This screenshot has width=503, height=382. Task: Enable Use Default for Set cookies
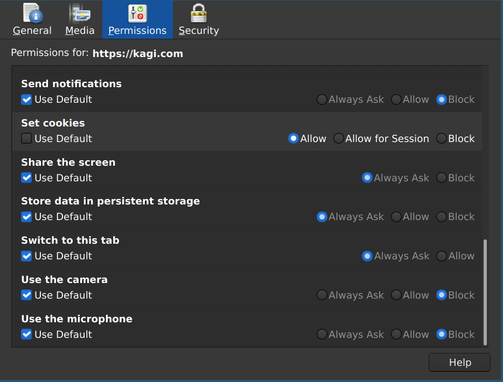coord(26,139)
